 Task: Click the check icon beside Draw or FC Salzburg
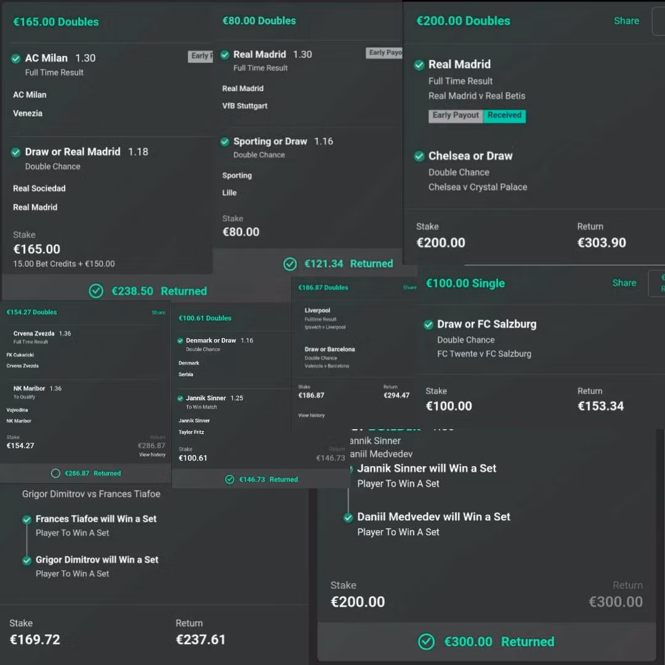point(429,325)
